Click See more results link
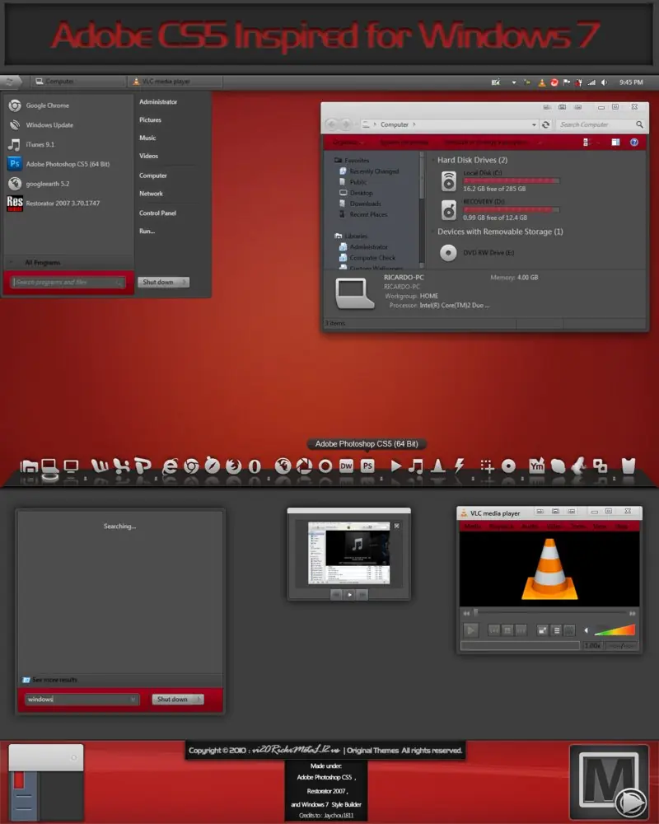Screen dimensions: 659x824 pos(55,680)
